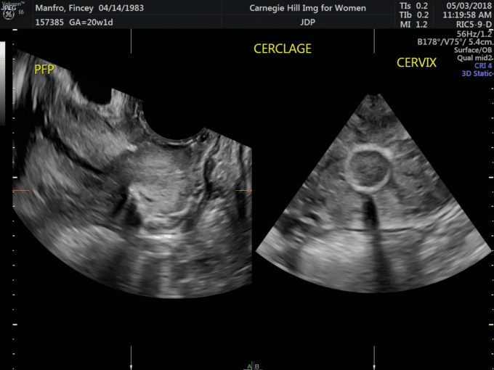The width and height of the screenshot is (494, 370).
Task: Select the CERCLAGE annotation text
Action: (x=282, y=49)
